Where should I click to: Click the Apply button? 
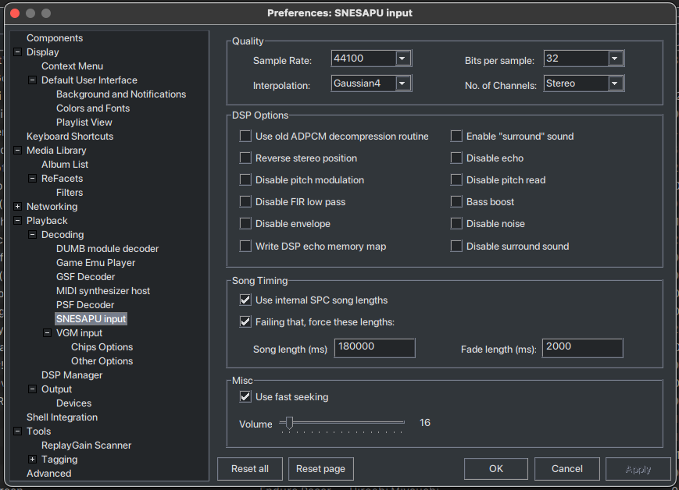[x=638, y=469]
